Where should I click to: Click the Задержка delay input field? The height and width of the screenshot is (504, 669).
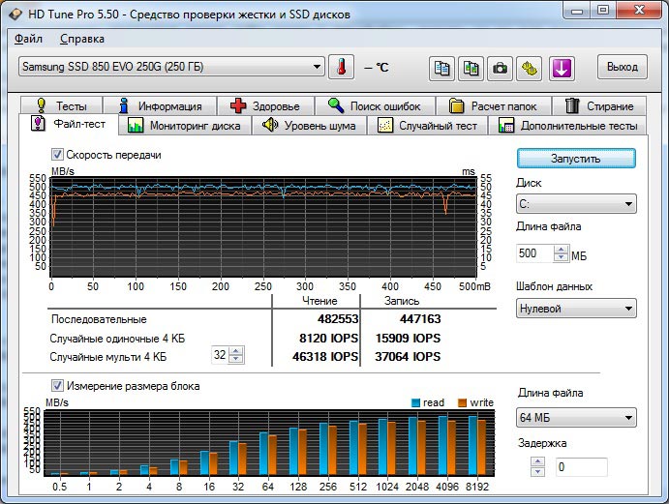pyautogui.click(x=581, y=467)
